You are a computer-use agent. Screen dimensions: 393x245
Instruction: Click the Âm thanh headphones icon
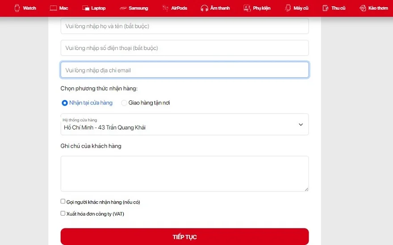coord(204,8)
